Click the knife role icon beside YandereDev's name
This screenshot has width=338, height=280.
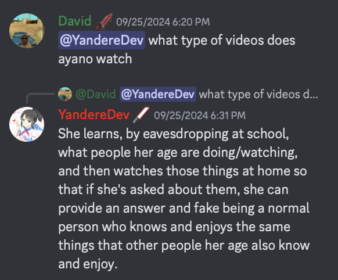tap(141, 115)
